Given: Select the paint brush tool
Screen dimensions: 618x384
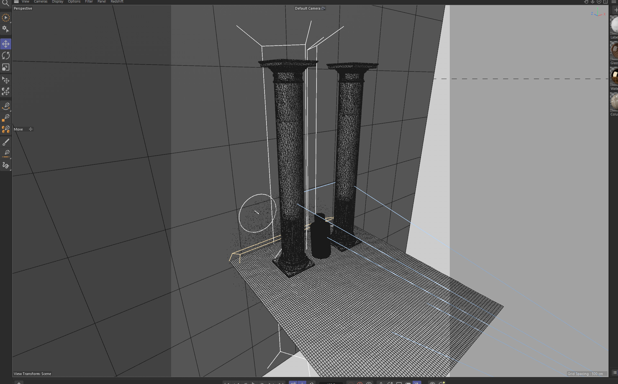Looking at the screenshot, I should 6,142.
